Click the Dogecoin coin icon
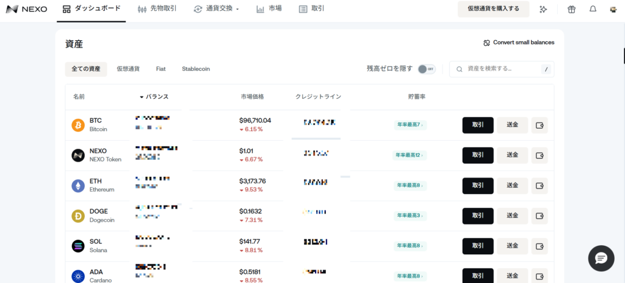The image size is (625, 283). pos(78,216)
